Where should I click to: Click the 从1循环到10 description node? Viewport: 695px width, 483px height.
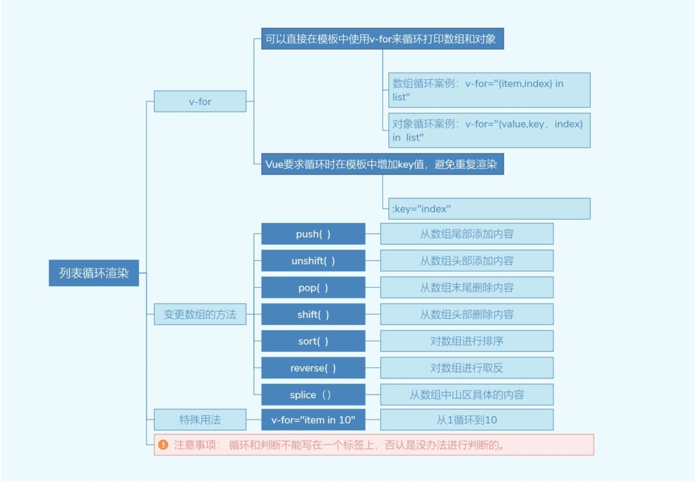[x=467, y=419]
